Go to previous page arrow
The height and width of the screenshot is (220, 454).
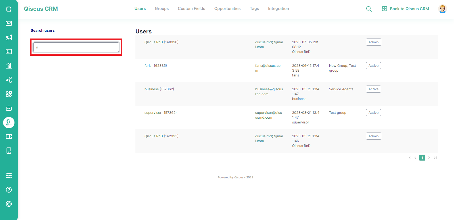click(x=415, y=158)
